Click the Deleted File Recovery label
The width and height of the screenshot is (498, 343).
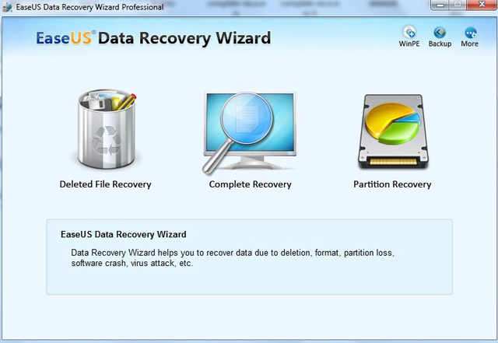[x=106, y=184]
